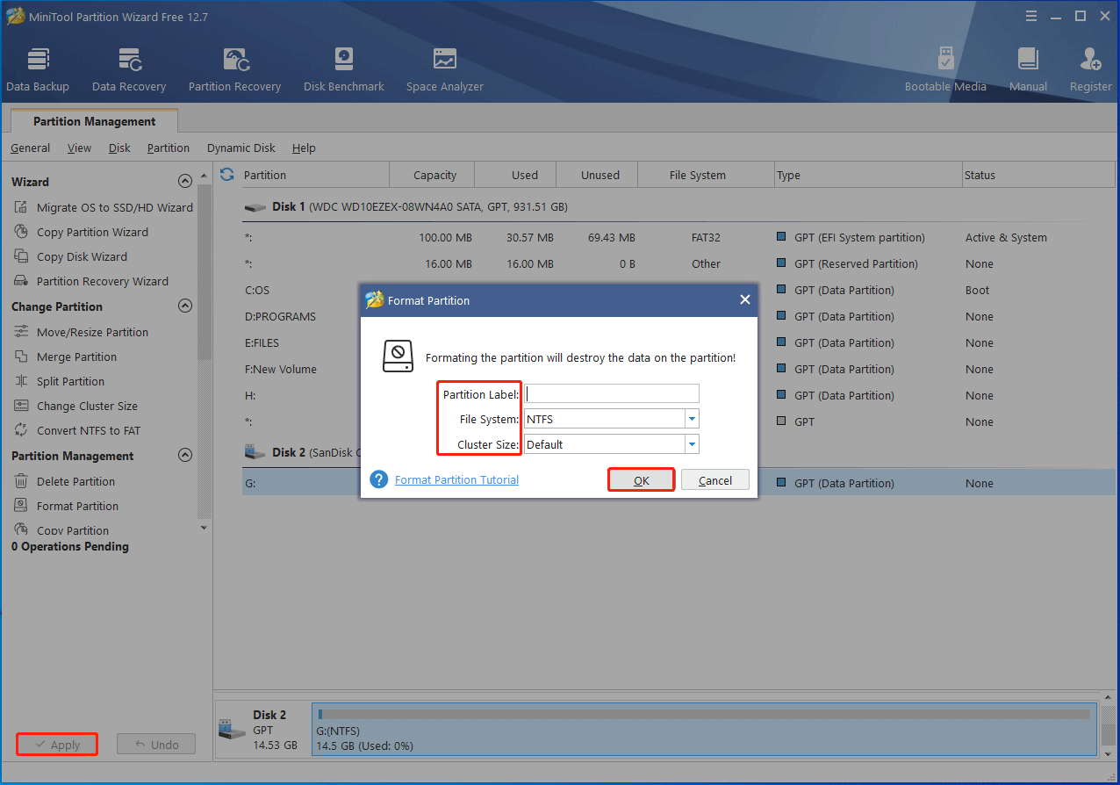The image size is (1120, 785).
Task: Click the Apply button
Action: coord(56,745)
